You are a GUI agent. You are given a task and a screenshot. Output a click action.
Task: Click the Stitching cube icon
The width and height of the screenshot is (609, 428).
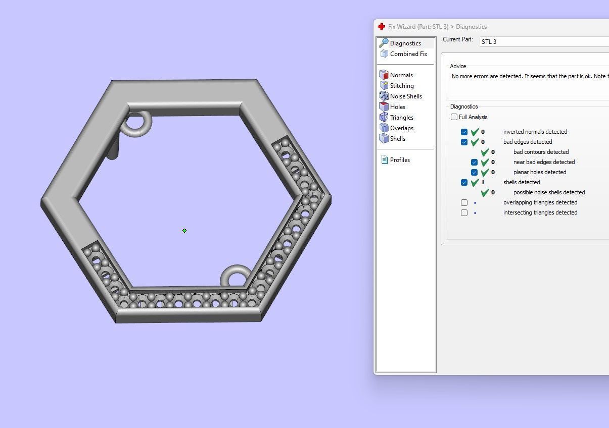coord(384,86)
